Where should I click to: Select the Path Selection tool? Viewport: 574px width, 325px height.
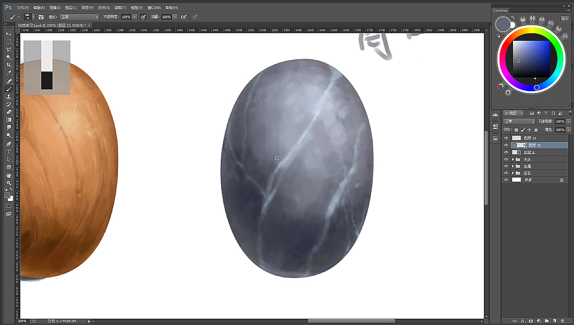(x=9, y=159)
